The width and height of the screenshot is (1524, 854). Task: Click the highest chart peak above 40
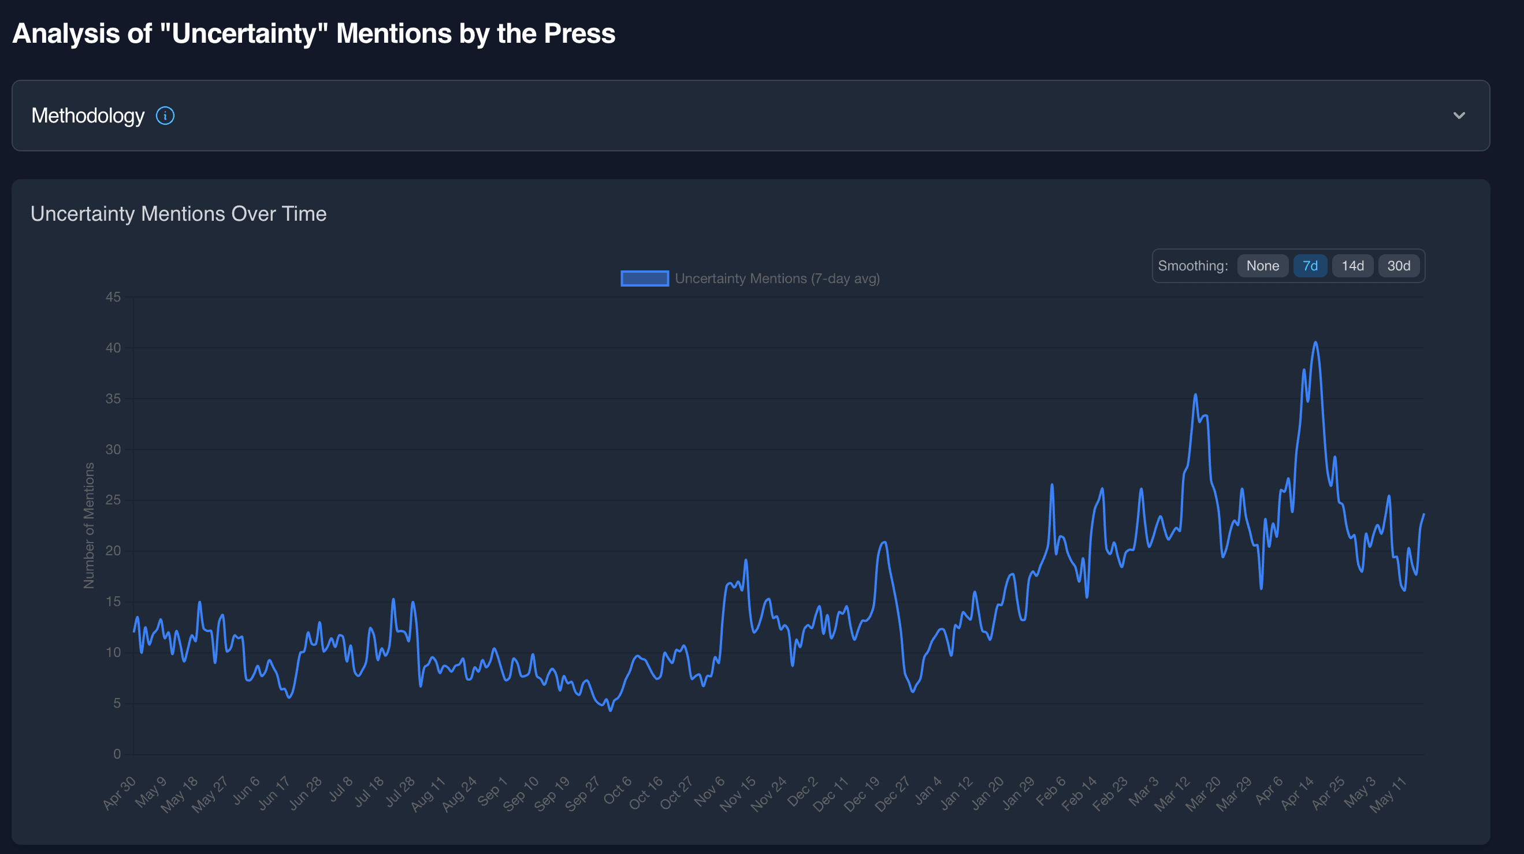coord(1315,343)
